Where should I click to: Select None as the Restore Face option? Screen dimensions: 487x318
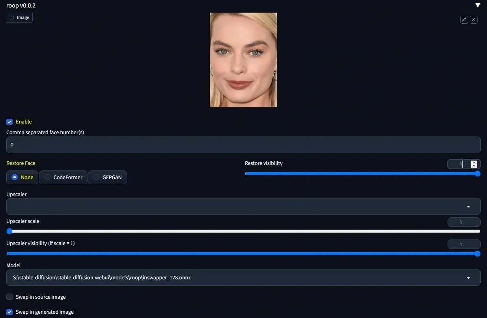[22, 177]
